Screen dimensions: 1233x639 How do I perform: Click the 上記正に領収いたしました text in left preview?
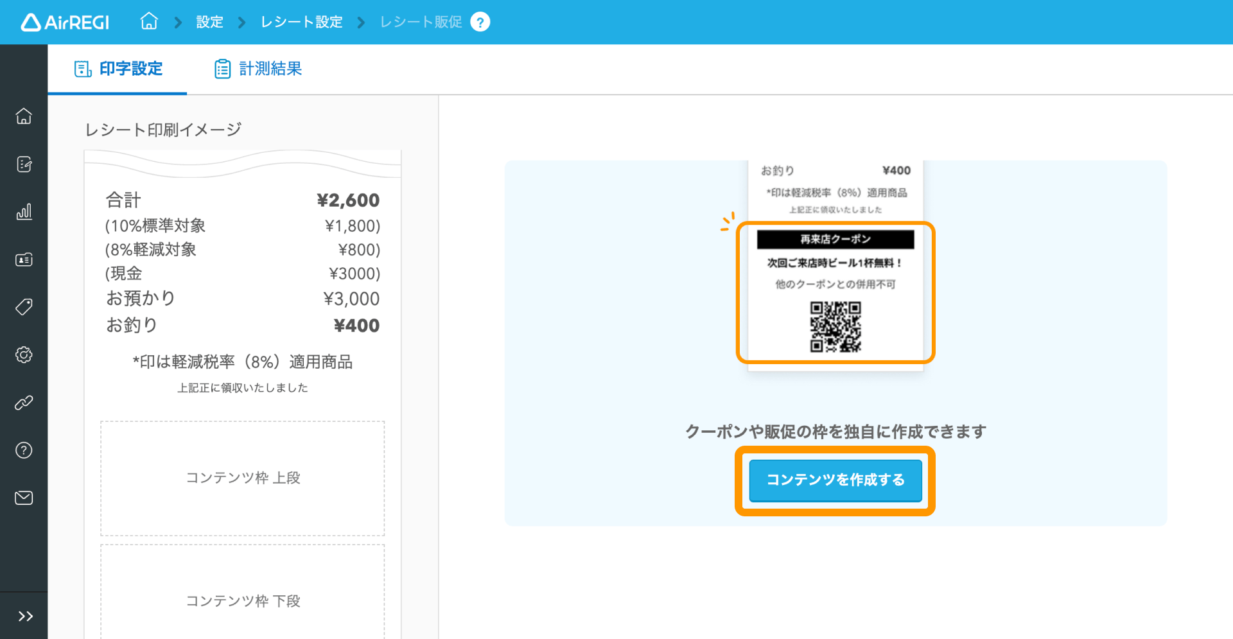click(x=243, y=388)
